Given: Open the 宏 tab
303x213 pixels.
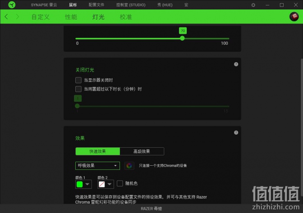Looking at the screenshot, I should [186, 5].
